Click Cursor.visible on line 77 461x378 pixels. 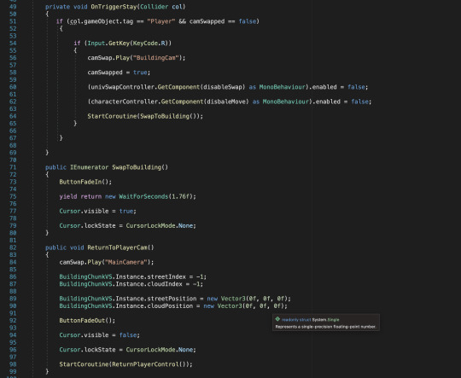click(x=84, y=211)
